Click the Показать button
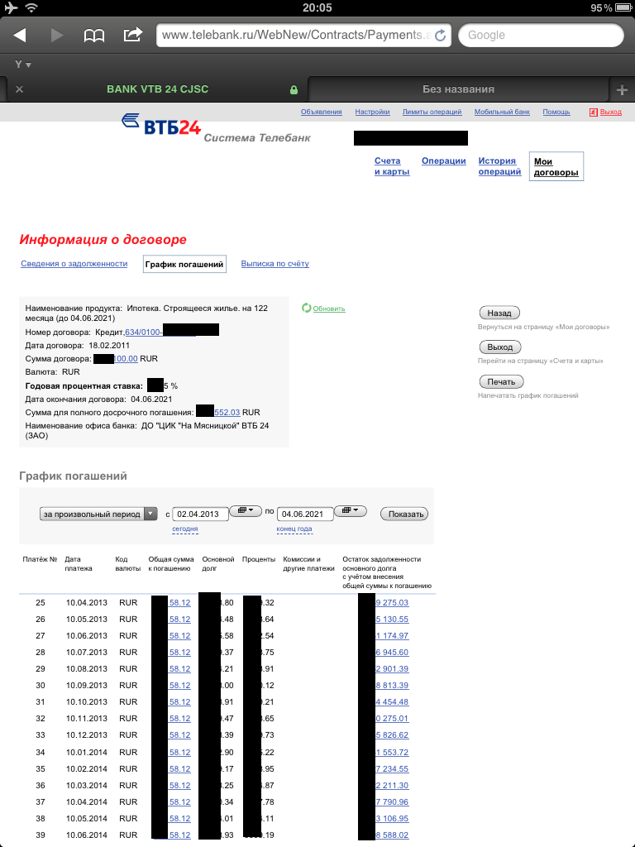The image size is (635, 847). [x=404, y=514]
